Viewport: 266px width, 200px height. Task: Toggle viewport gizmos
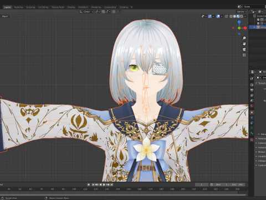(x=210, y=16)
